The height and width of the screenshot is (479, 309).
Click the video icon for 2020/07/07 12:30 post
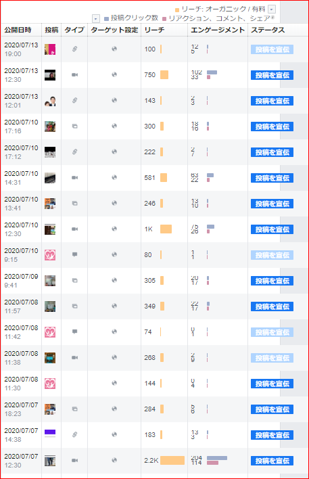(x=74, y=460)
